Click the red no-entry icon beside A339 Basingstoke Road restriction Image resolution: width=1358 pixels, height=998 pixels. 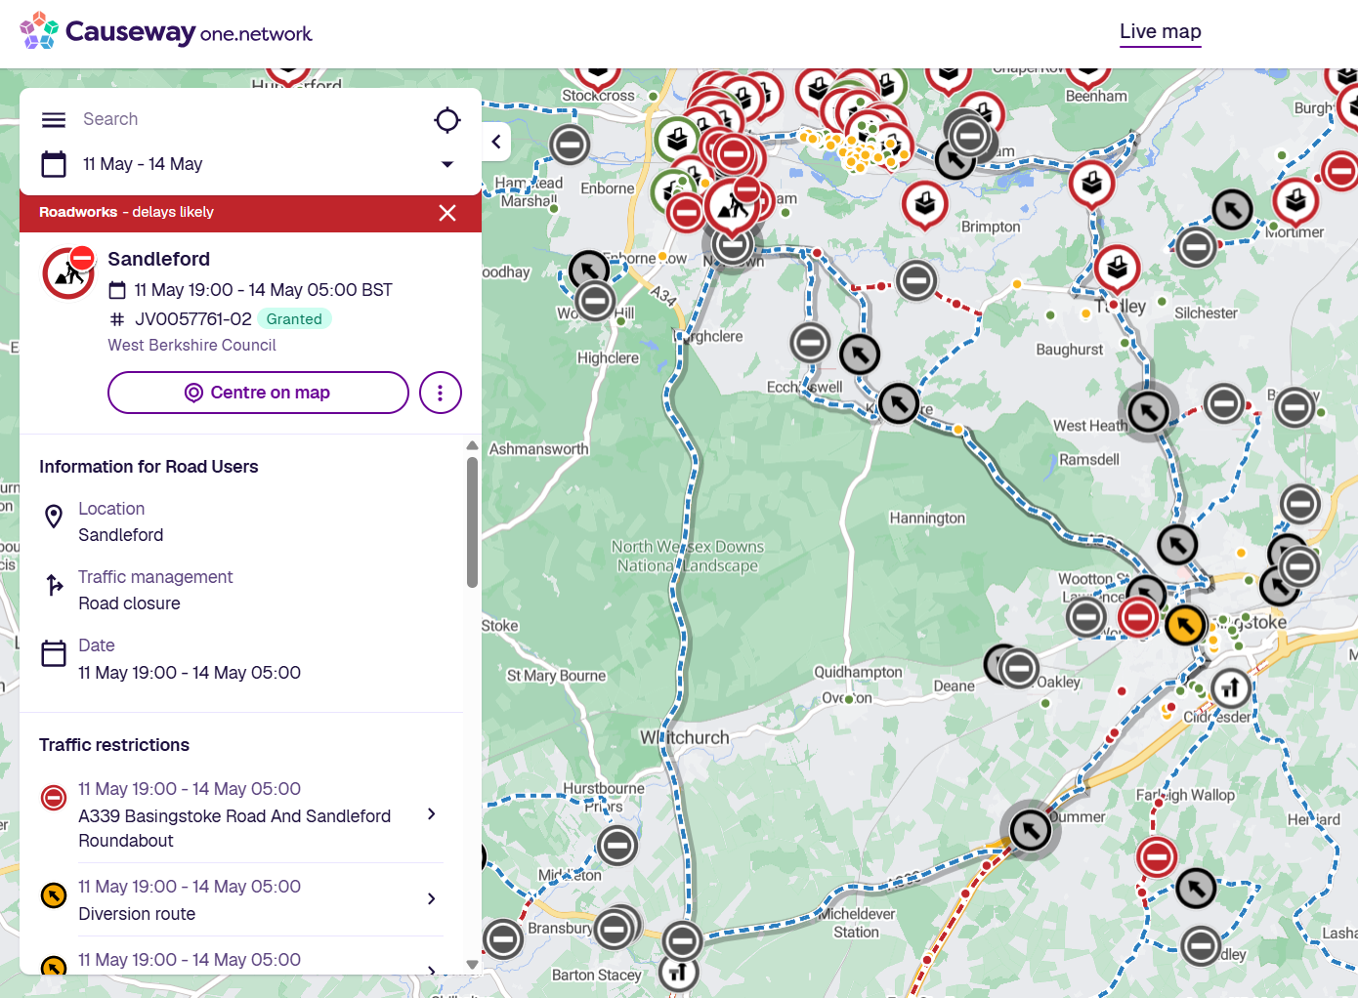[x=54, y=798]
